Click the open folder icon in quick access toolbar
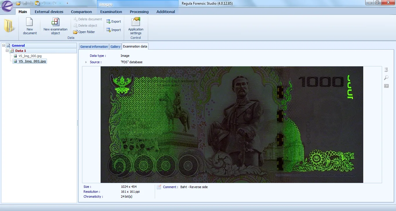396x211 pixels. click(x=18, y=3)
